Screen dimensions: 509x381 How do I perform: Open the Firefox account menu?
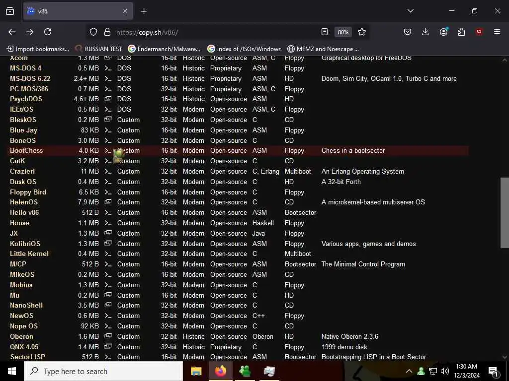[443, 32]
